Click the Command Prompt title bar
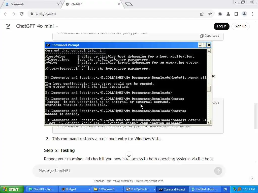258x193 pixels. (122, 45)
